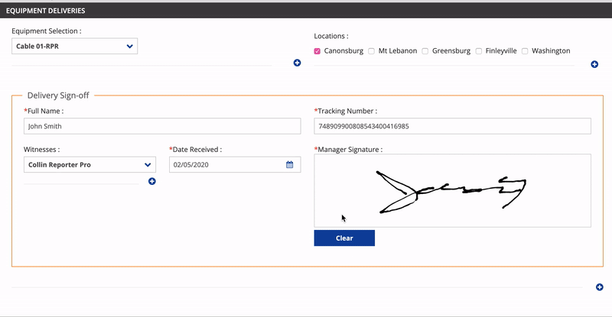Click inside the Manager Signature pad
This screenshot has width=612, height=317.
[452, 190]
